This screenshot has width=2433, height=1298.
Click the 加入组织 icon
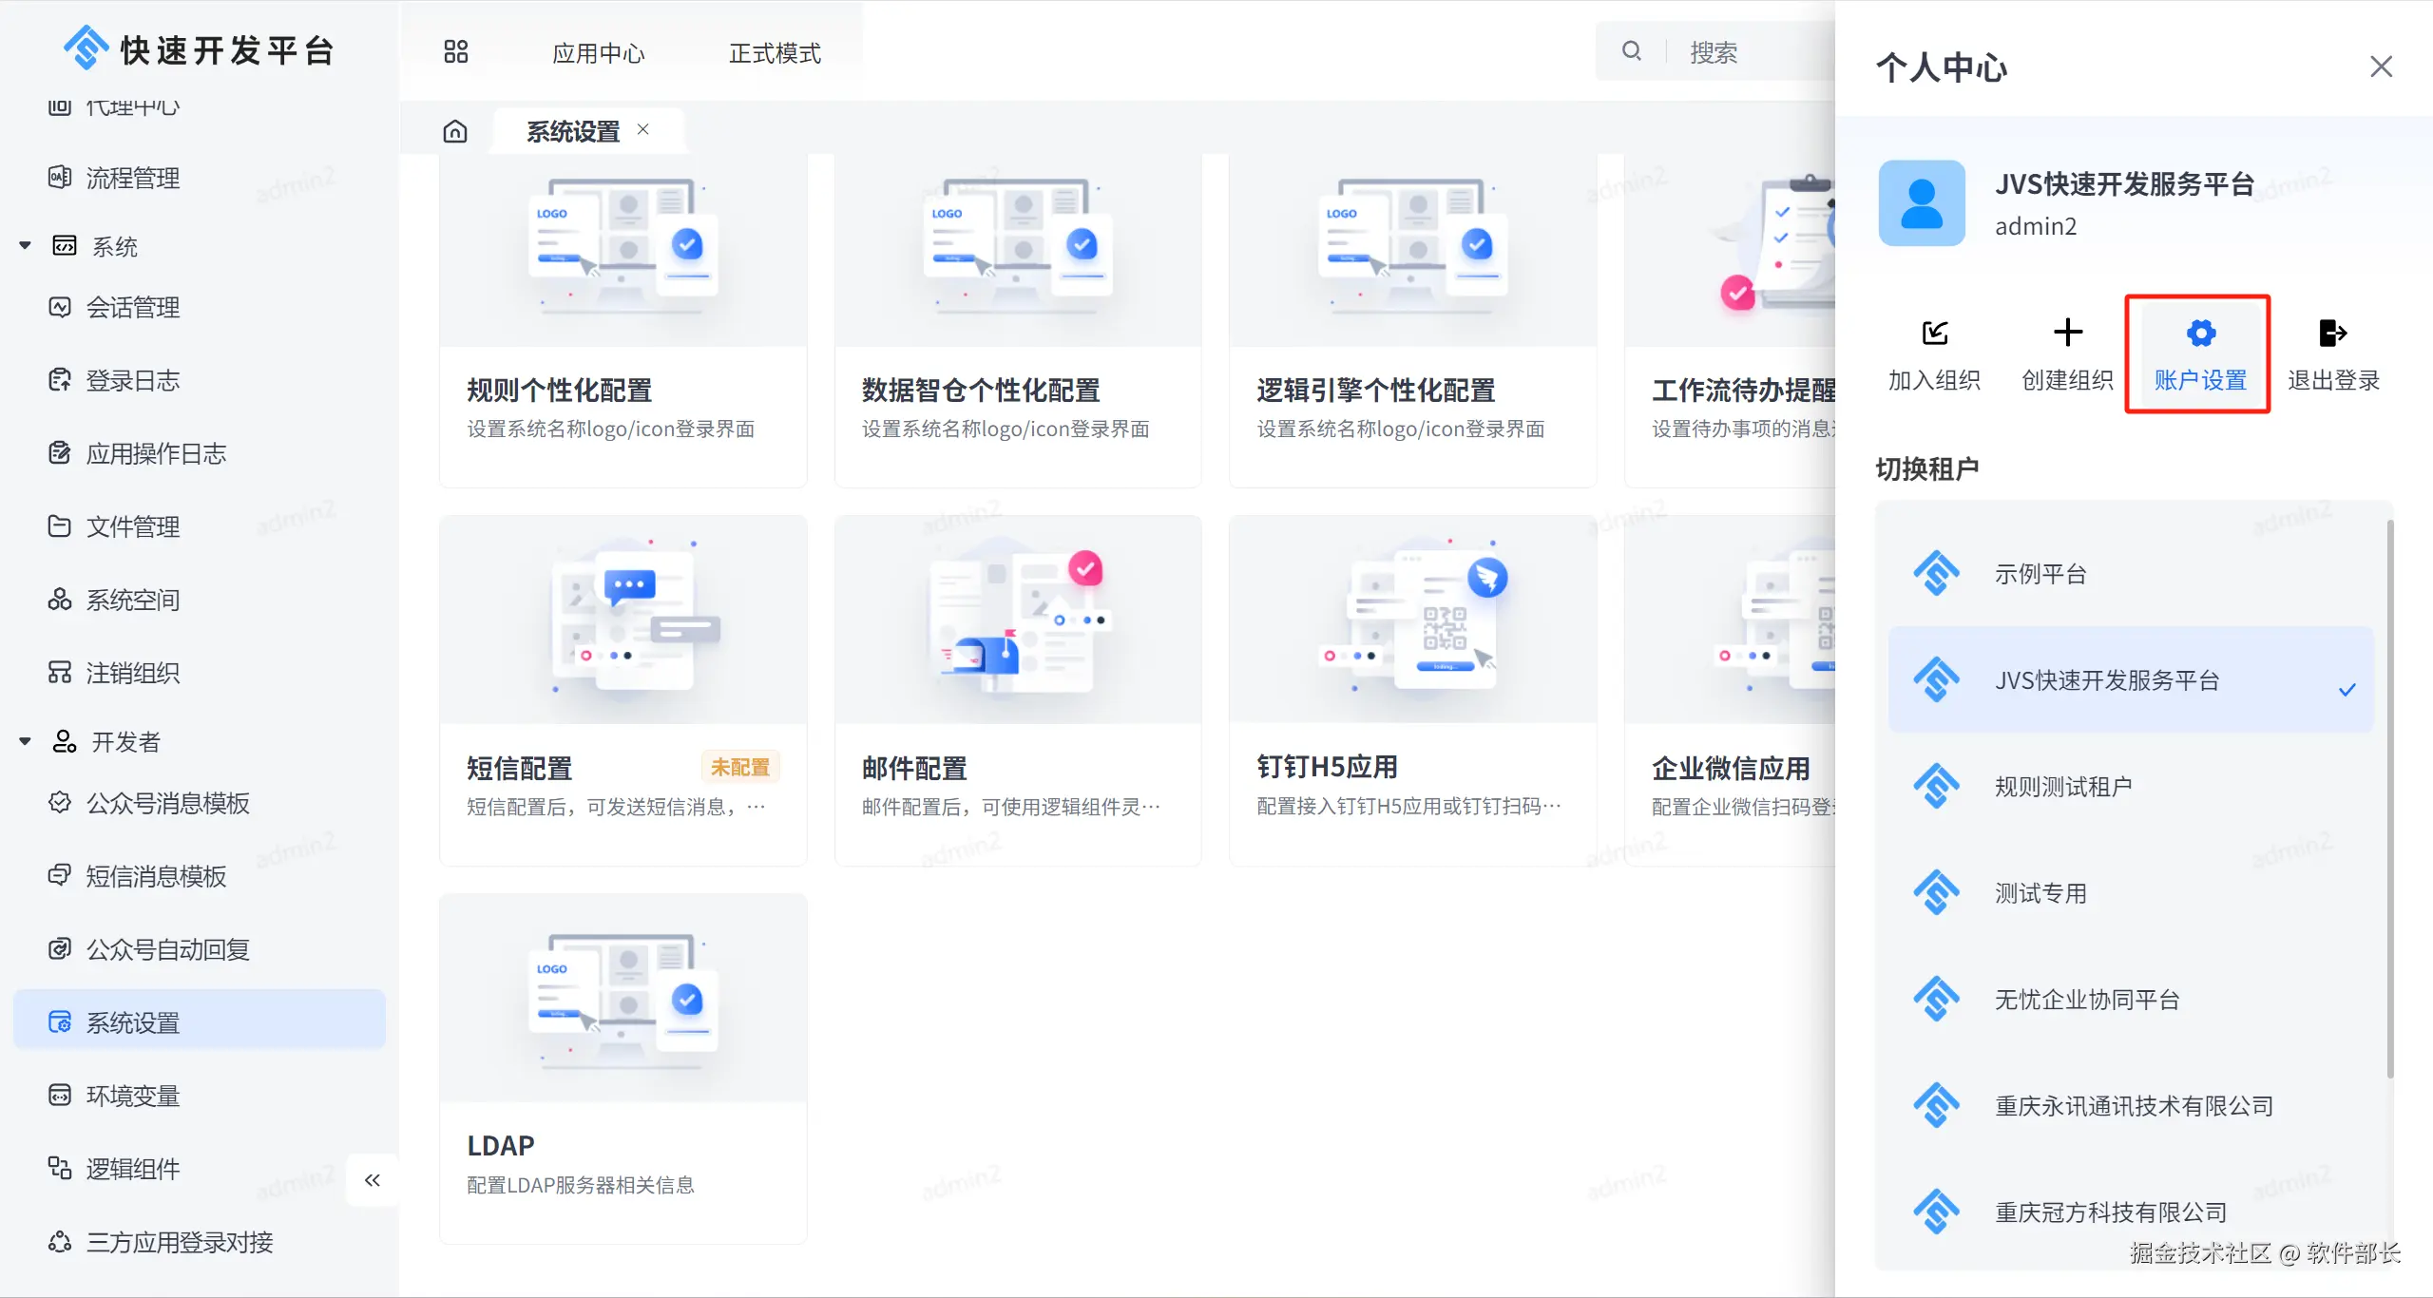[x=1934, y=334]
